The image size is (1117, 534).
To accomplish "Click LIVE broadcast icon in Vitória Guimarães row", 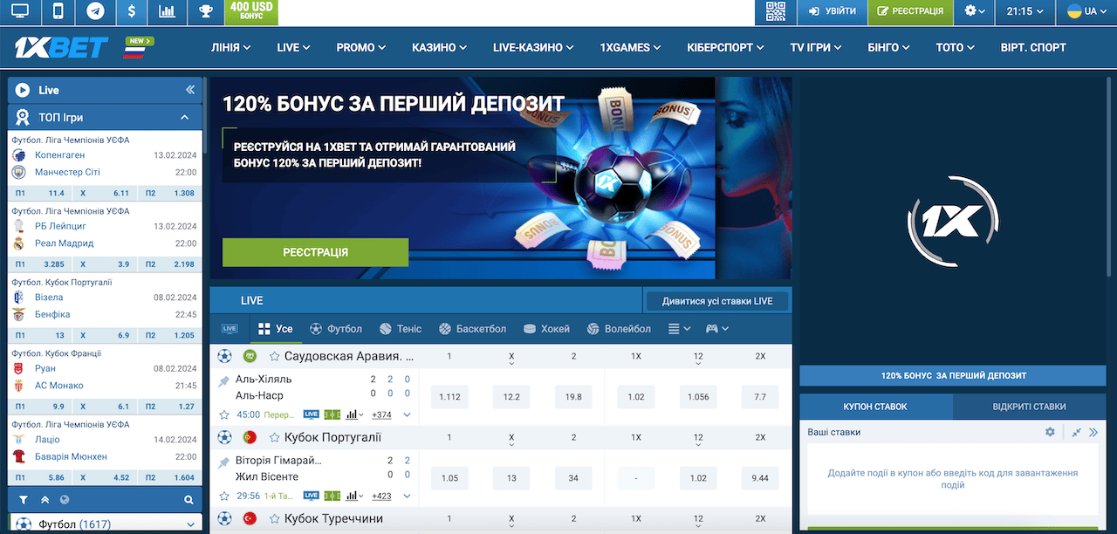I will pos(312,496).
